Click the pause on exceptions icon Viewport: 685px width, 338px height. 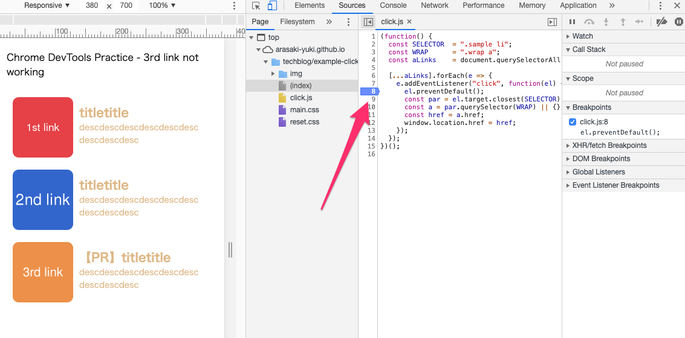(x=678, y=22)
